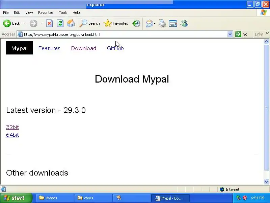Click the Latest version - 29.3.0 heading
Image resolution: width=270 pixels, height=203 pixels.
(x=46, y=110)
